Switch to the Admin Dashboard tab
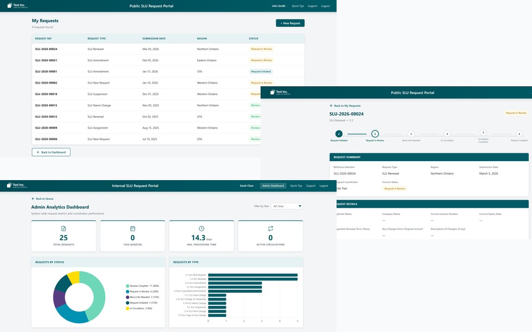Image resolution: width=532 pixels, height=332 pixels. pyautogui.click(x=272, y=185)
